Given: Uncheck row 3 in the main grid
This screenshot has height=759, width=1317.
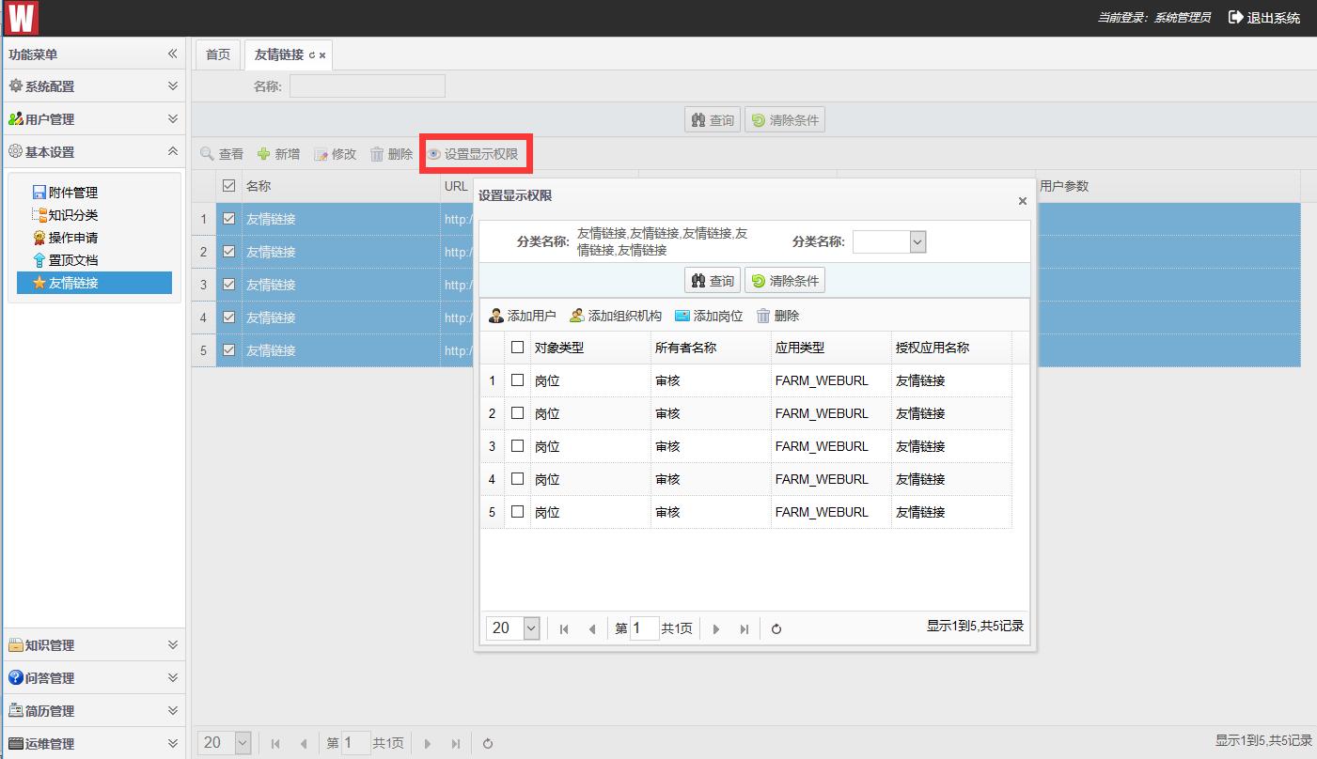Looking at the screenshot, I should 228,285.
